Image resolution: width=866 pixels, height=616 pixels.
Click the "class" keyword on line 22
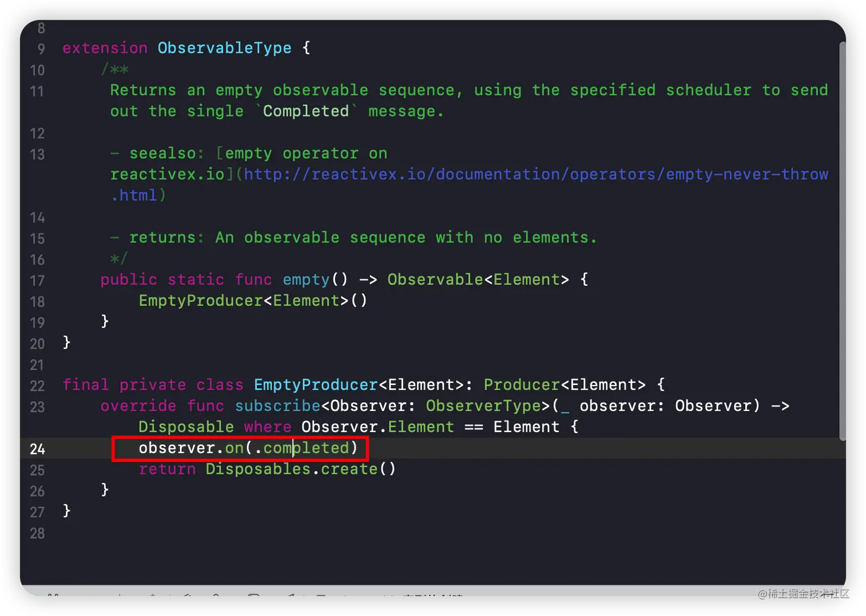219,385
